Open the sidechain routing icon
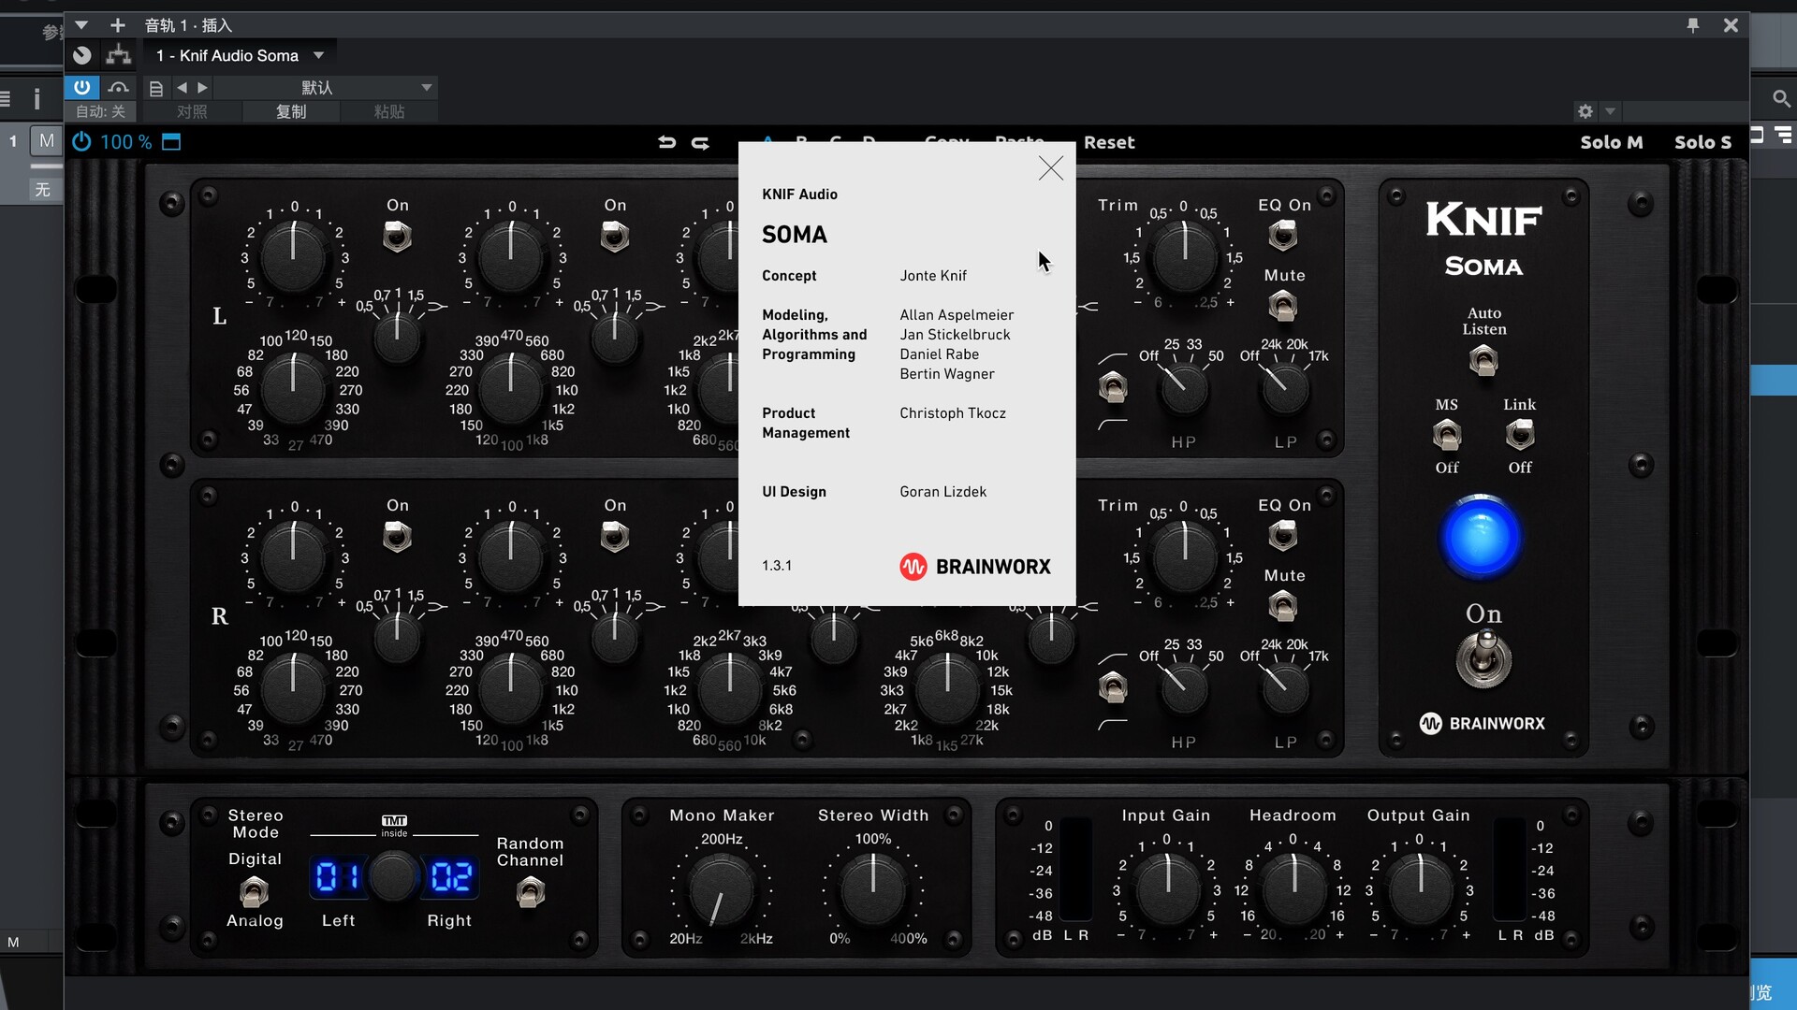 click(x=119, y=56)
